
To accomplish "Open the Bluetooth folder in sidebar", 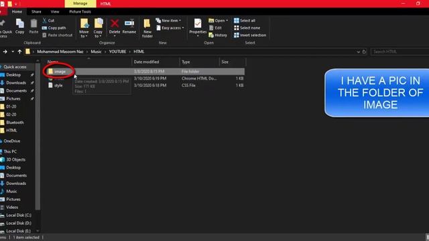I will (15, 123).
